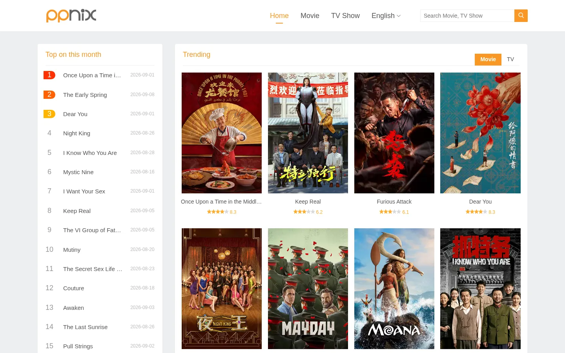This screenshot has height=353, width=565.
Task: Click the 6.1 star rating under Furious Attack
Action: coord(394,212)
